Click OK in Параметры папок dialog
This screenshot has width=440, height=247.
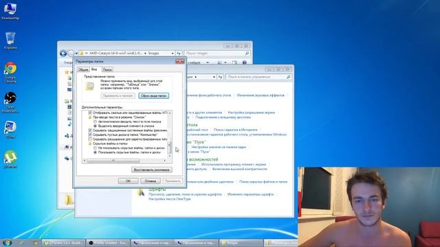(x=128, y=181)
